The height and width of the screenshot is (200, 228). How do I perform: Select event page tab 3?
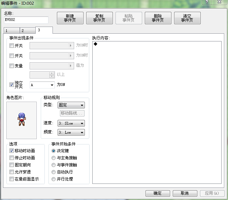44,30
